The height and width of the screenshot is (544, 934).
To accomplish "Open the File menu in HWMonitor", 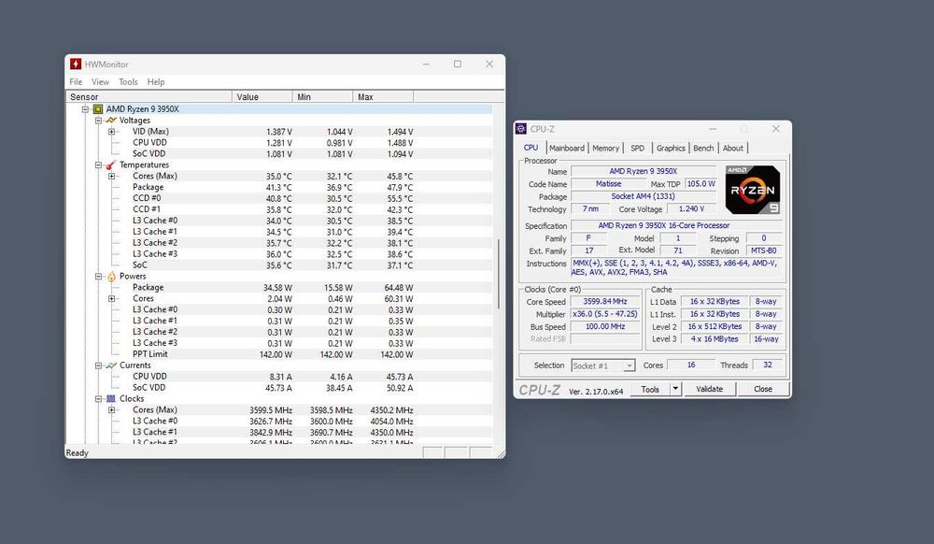I will 76,81.
